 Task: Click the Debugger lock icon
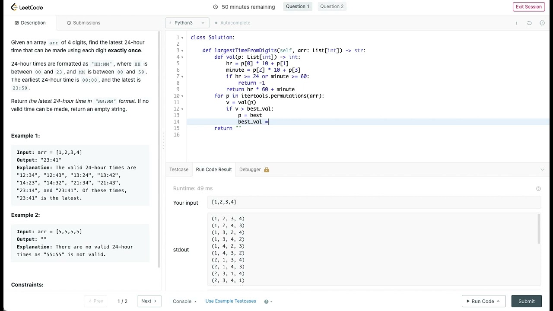point(267,170)
